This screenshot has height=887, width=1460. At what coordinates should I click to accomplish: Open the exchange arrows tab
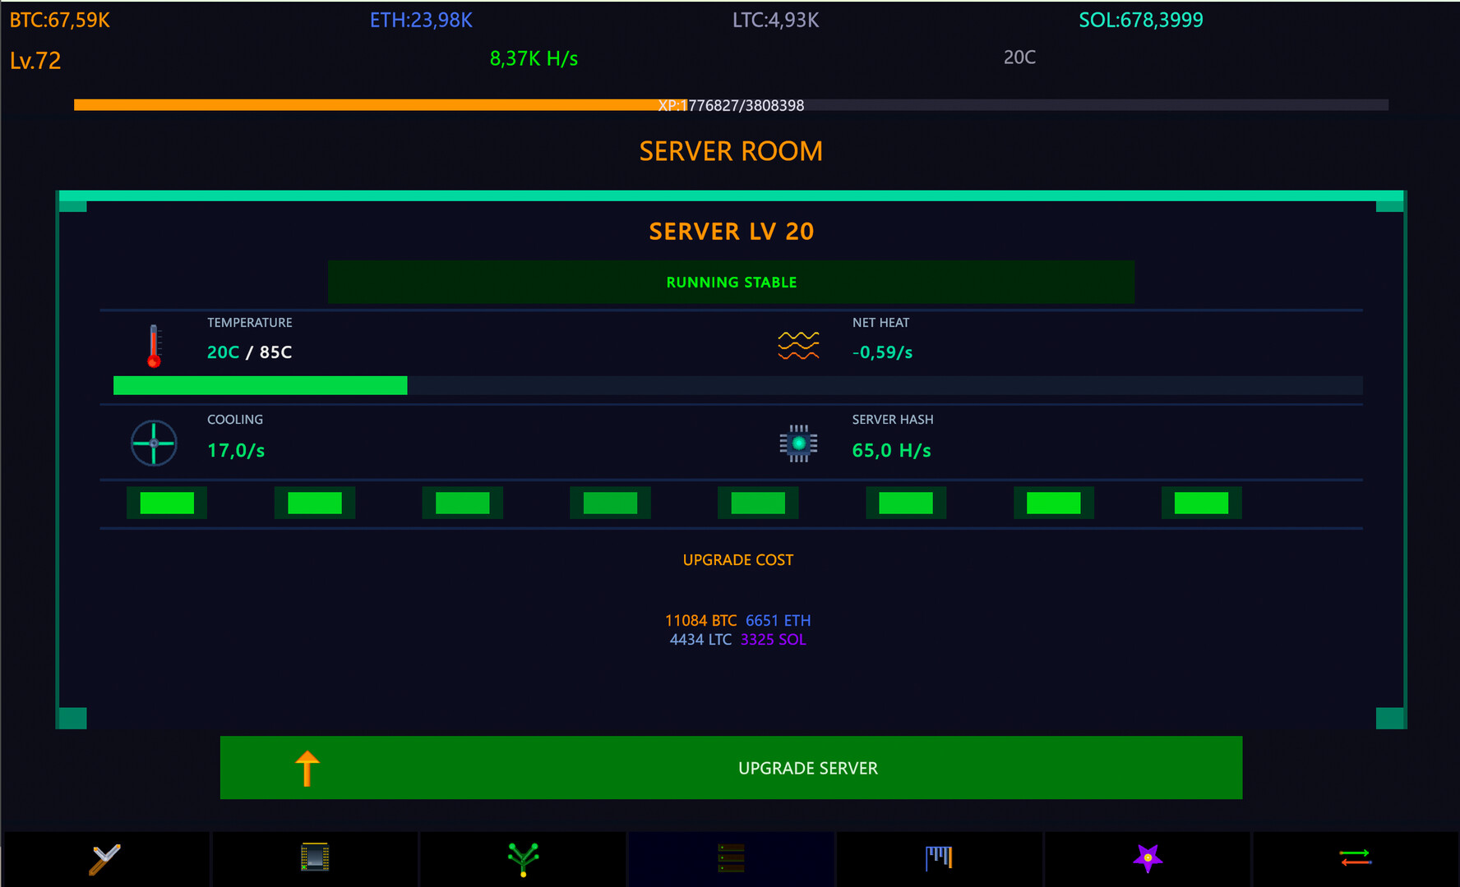1355,857
